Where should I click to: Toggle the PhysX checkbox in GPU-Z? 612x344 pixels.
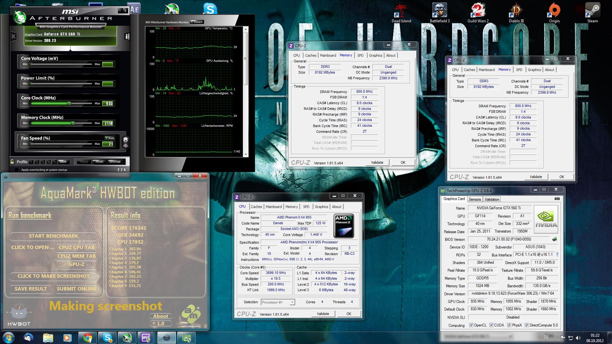coord(509,325)
